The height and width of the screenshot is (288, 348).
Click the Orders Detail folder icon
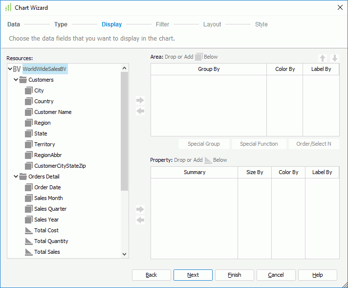pyautogui.click(x=23, y=177)
